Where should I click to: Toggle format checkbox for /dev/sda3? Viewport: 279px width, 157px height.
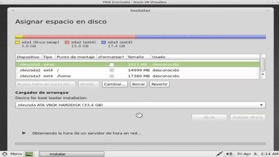tap(112, 76)
